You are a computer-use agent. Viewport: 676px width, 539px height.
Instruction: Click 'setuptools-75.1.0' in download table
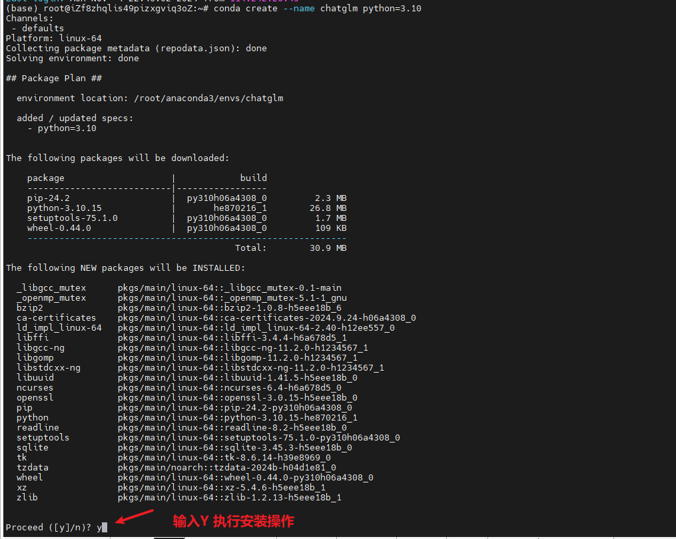click(x=73, y=218)
